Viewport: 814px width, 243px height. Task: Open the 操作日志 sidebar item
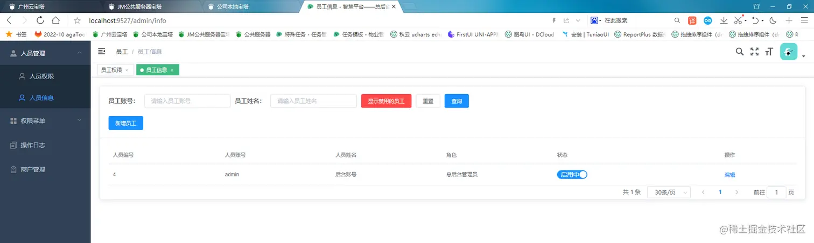pyautogui.click(x=45, y=145)
